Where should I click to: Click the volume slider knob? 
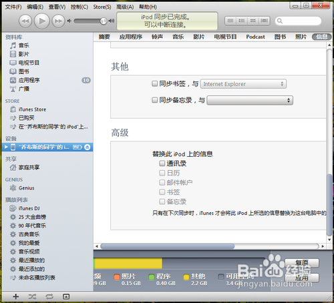tap(104, 21)
